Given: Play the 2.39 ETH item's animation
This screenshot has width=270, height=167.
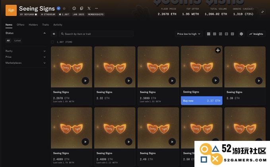Looking at the screenshot, I should coord(259,81).
